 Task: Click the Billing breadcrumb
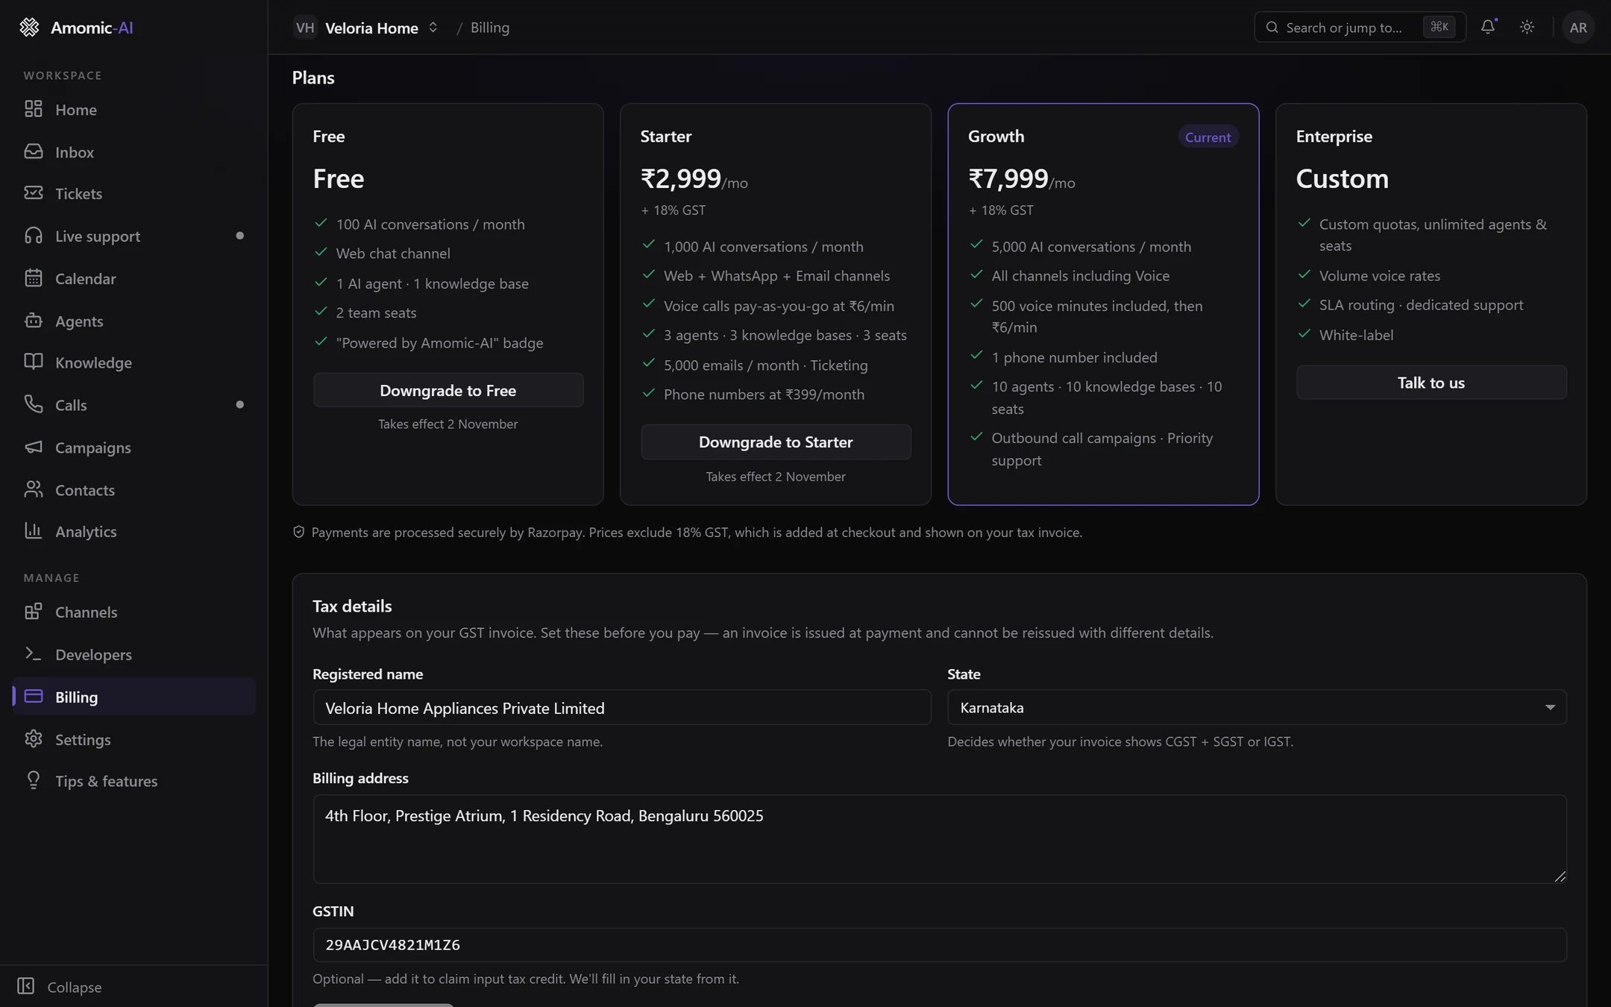coord(490,28)
